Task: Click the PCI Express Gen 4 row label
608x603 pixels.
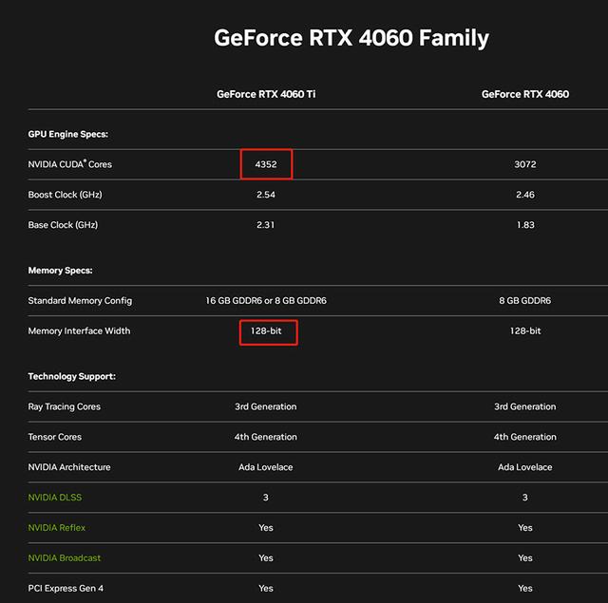Action: (x=66, y=588)
